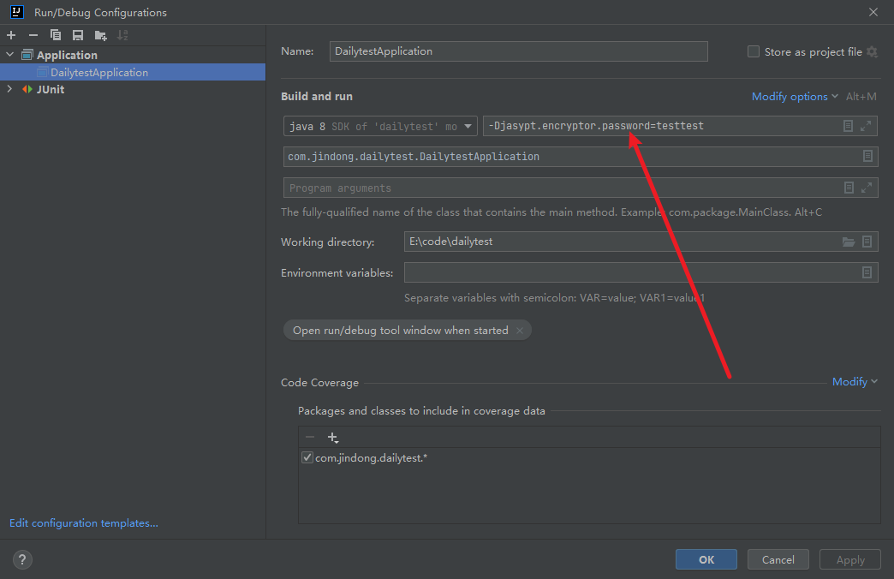Browse for the working directory folder

(x=849, y=242)
